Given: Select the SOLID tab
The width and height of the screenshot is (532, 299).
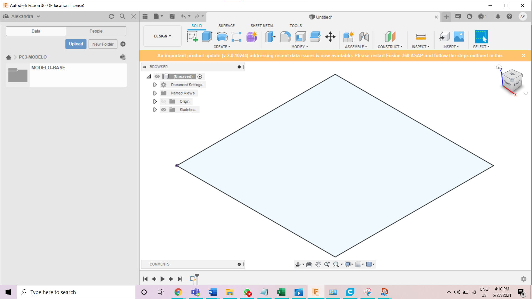Looking at the screenshot, I should coord(196,25).
